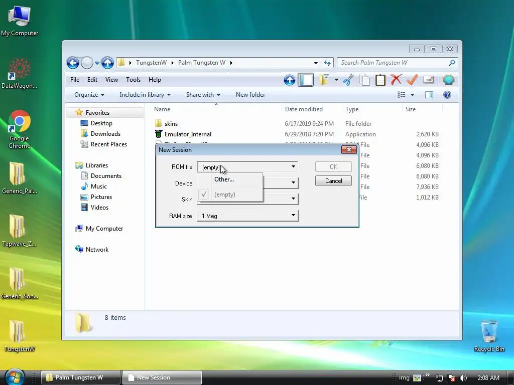Open the Recycle Bin desktop icon
This screenshot has width=514, height=385.
coord(489,336)
